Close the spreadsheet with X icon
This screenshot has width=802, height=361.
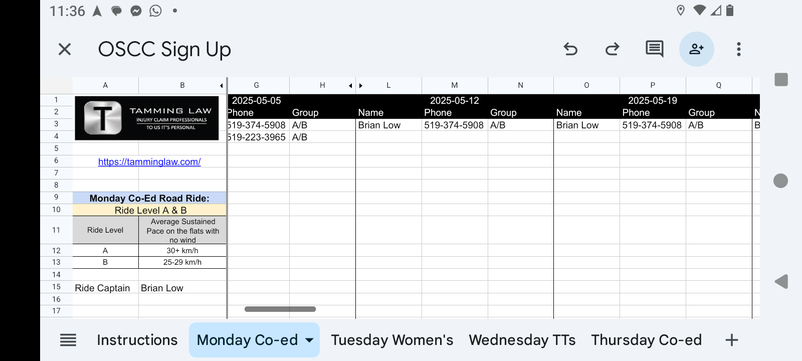(65, 49)
